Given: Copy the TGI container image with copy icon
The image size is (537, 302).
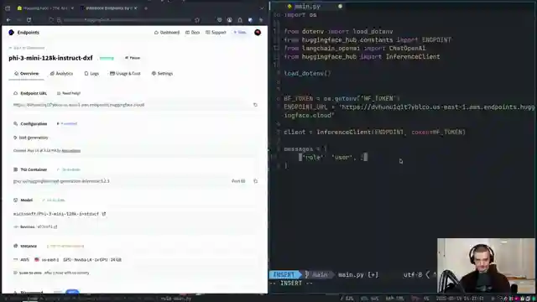Looking at the screenshot, I should click(255, 181).
